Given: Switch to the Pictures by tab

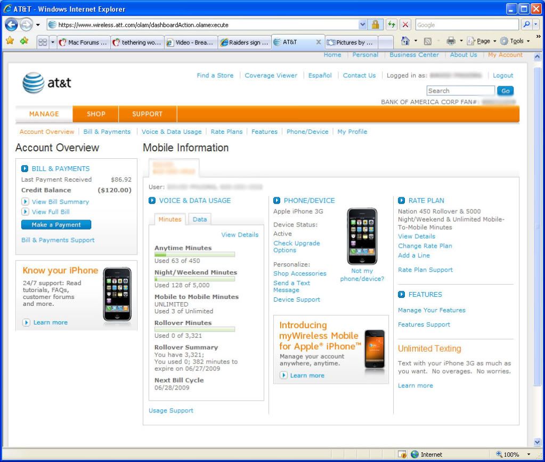Looking at the screenshot, I should click(351, 43).
